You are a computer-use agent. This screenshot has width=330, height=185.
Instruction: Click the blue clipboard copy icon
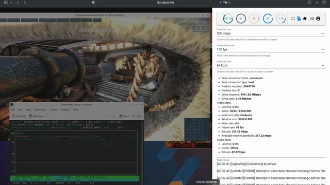coord(299,18)
